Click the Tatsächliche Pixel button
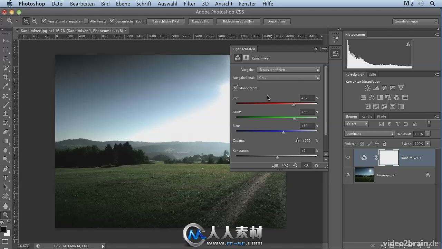 click(166, 21)
